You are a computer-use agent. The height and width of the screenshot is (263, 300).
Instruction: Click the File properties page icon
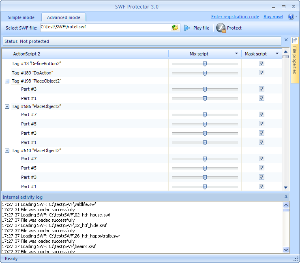295,40
